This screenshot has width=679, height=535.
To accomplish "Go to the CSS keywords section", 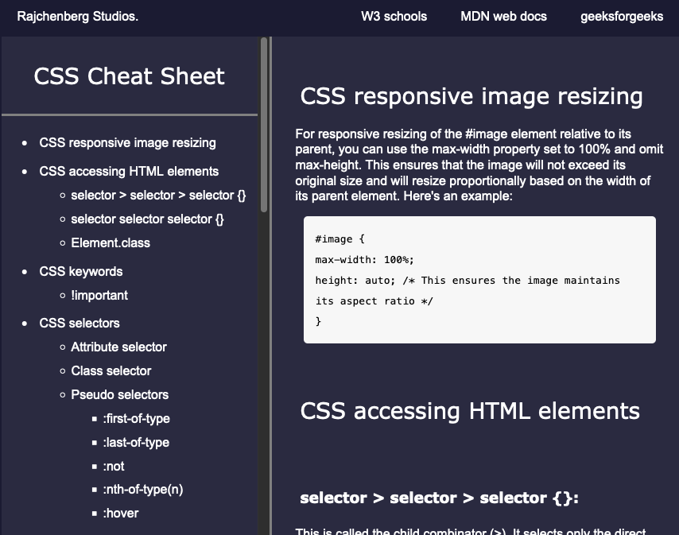I will tap(81, 272).
